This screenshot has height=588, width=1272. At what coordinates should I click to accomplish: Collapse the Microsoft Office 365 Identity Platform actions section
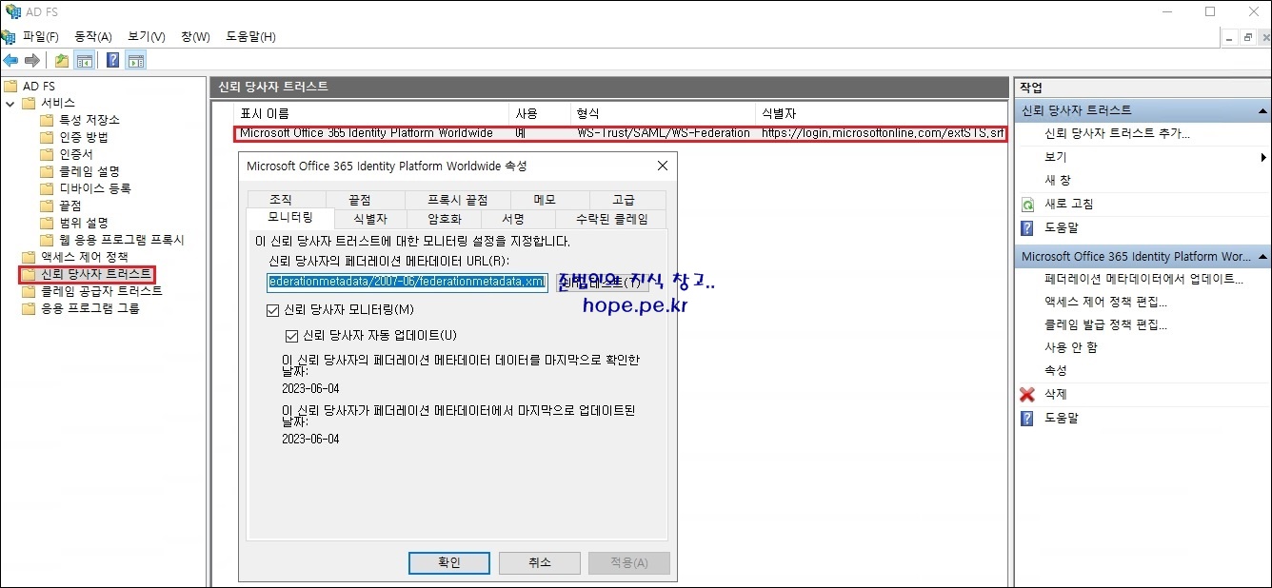pos(1262,257)
